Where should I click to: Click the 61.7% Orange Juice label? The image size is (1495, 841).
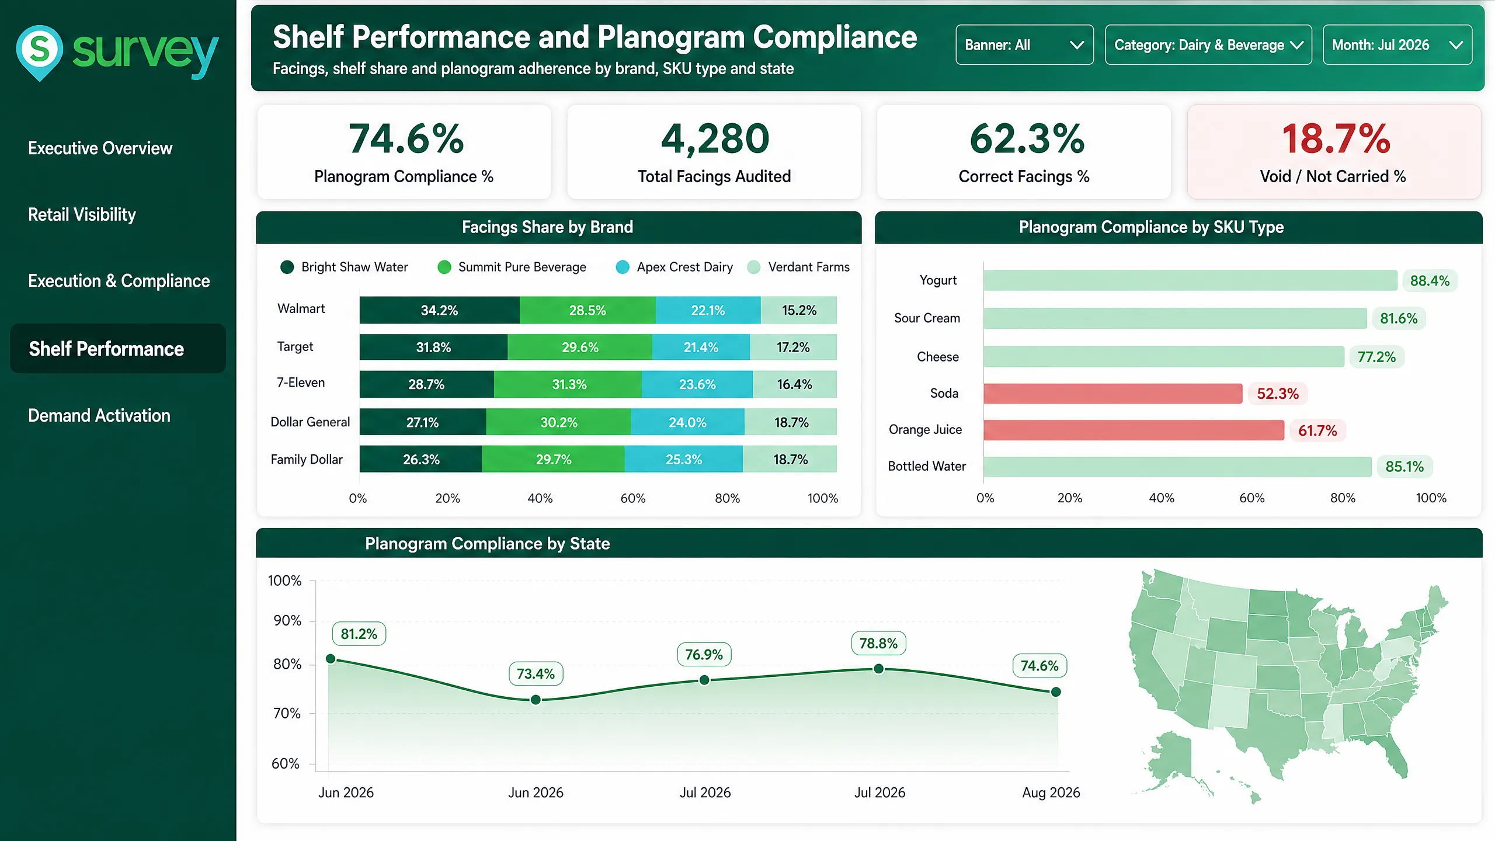1317,430
